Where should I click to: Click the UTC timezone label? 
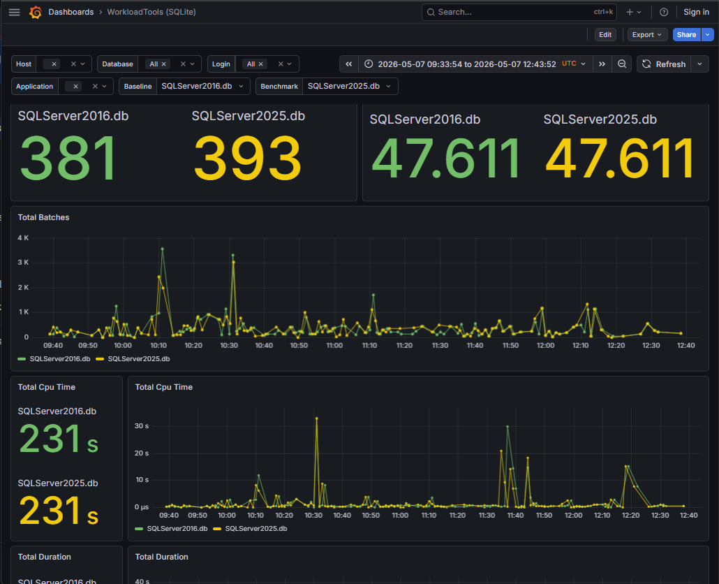click(569, 64)
